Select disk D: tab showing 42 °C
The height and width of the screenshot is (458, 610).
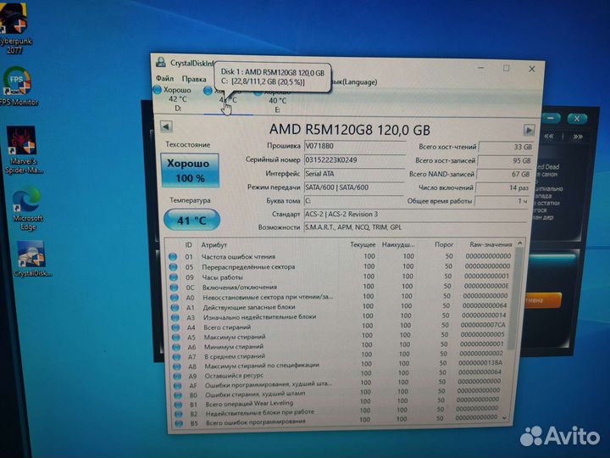[176, 99]
